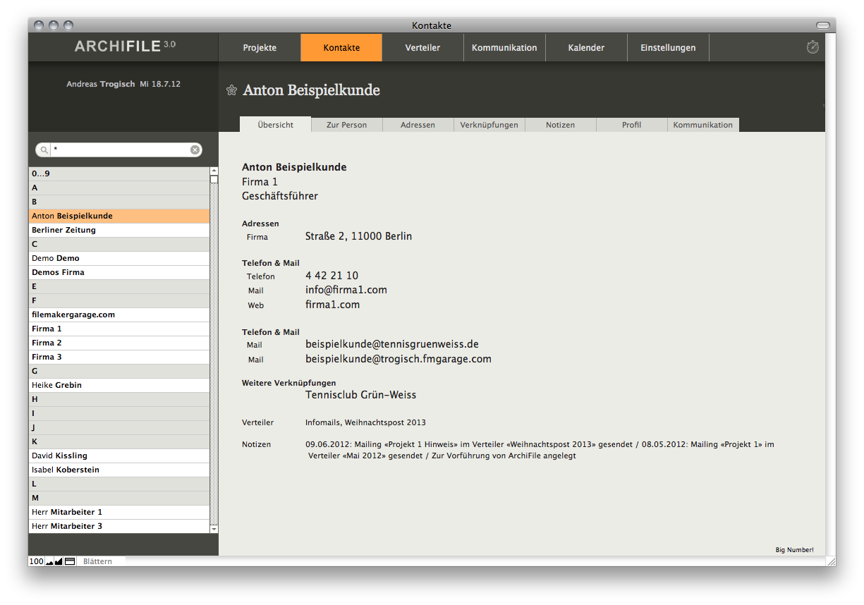Click the Big Number! button

click(x=794, y=550)
